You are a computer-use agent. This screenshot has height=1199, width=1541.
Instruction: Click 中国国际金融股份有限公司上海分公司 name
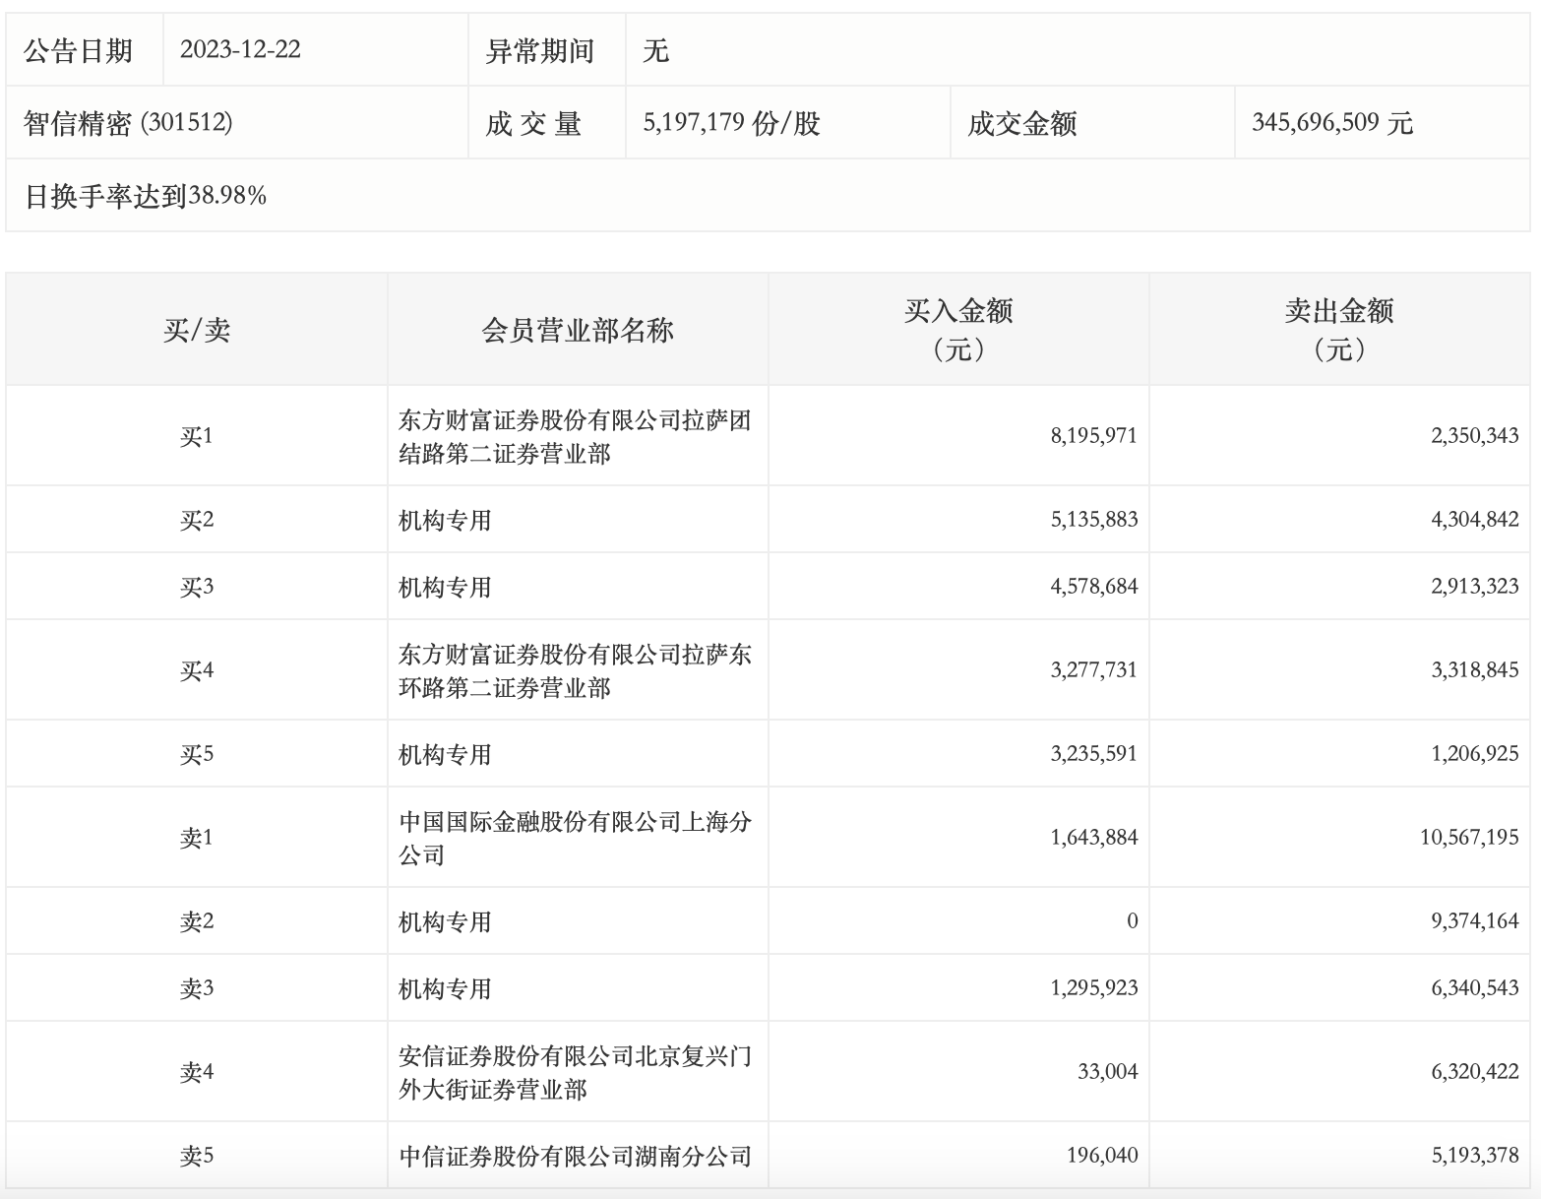575,838
